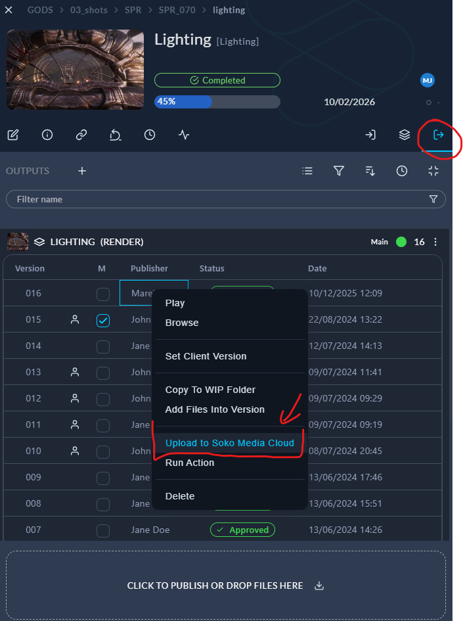Check the M checkbox for version 011
The height and width of the screenshot is (621, 463).
click(103, 425)
